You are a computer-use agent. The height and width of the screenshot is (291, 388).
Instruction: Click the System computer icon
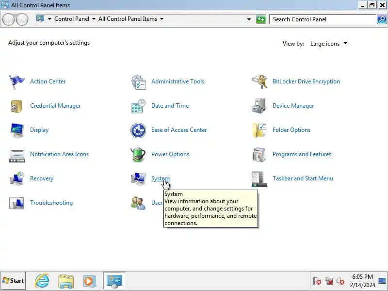pyautogui.click(x=138, y=178)
